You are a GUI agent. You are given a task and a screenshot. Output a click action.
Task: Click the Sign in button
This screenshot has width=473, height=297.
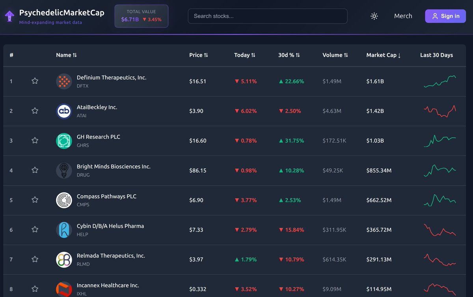445,16
